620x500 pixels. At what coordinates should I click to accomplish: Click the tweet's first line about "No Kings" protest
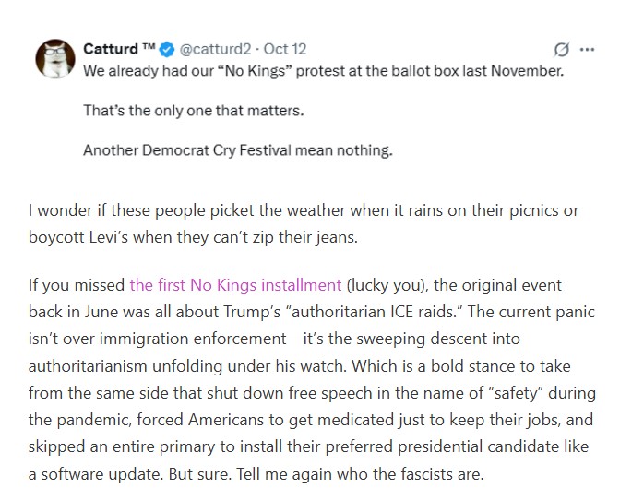(x=322, y=71)
